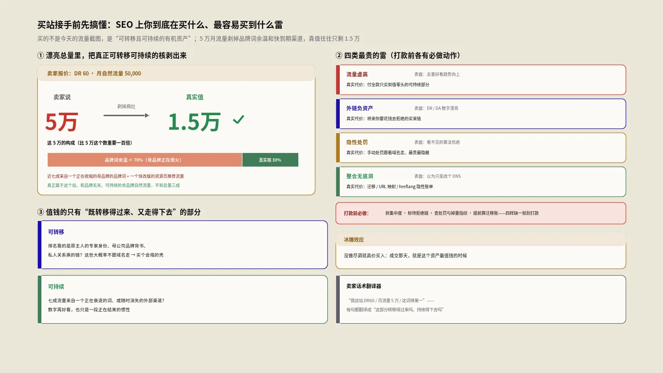Screen dimensions: 663x373
Task: Click the 卖家说 label
Action: pyautogui.click(x=62, y=97)
